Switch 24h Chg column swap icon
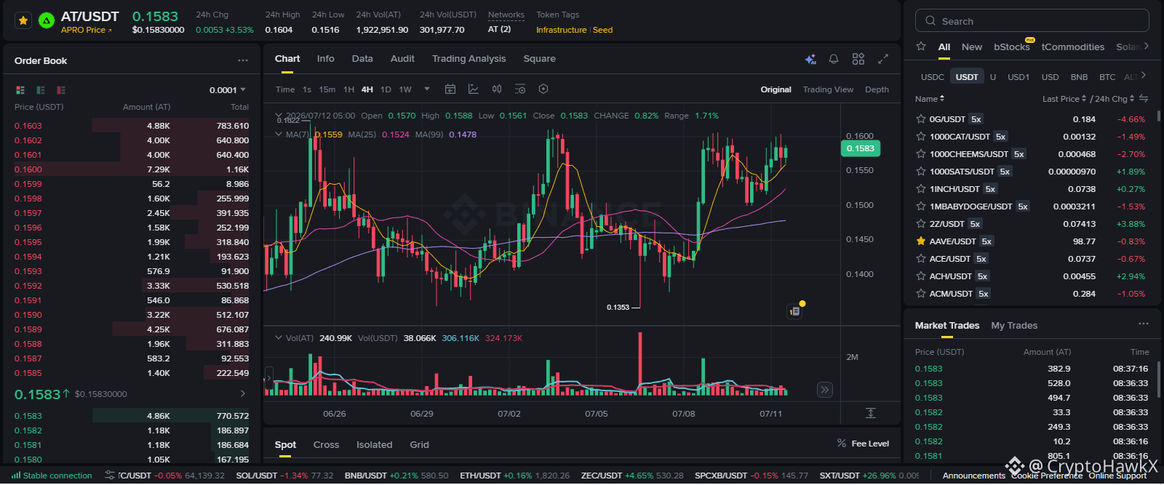The width and height of the screenshot is (1164, 485). click(x=1144, y=98)
